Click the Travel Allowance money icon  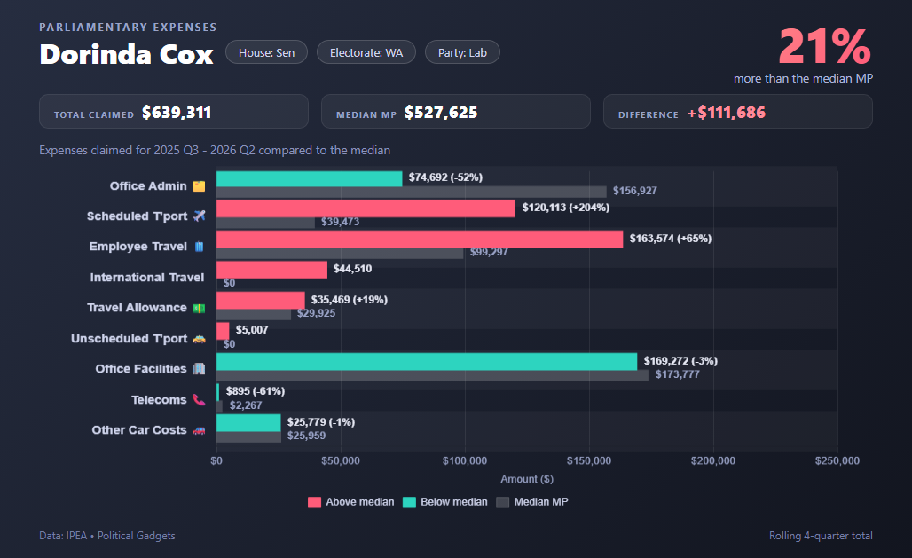tap(199, 308)
